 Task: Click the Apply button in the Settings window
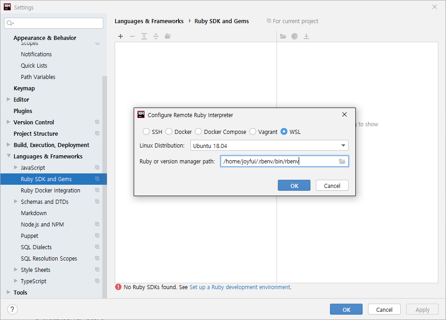(x=422, y=310)
